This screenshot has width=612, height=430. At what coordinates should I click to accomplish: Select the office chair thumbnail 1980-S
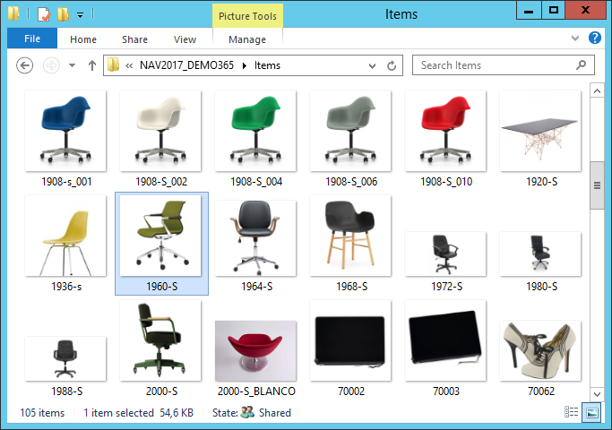pyautogui.click(x=540, y=254)
